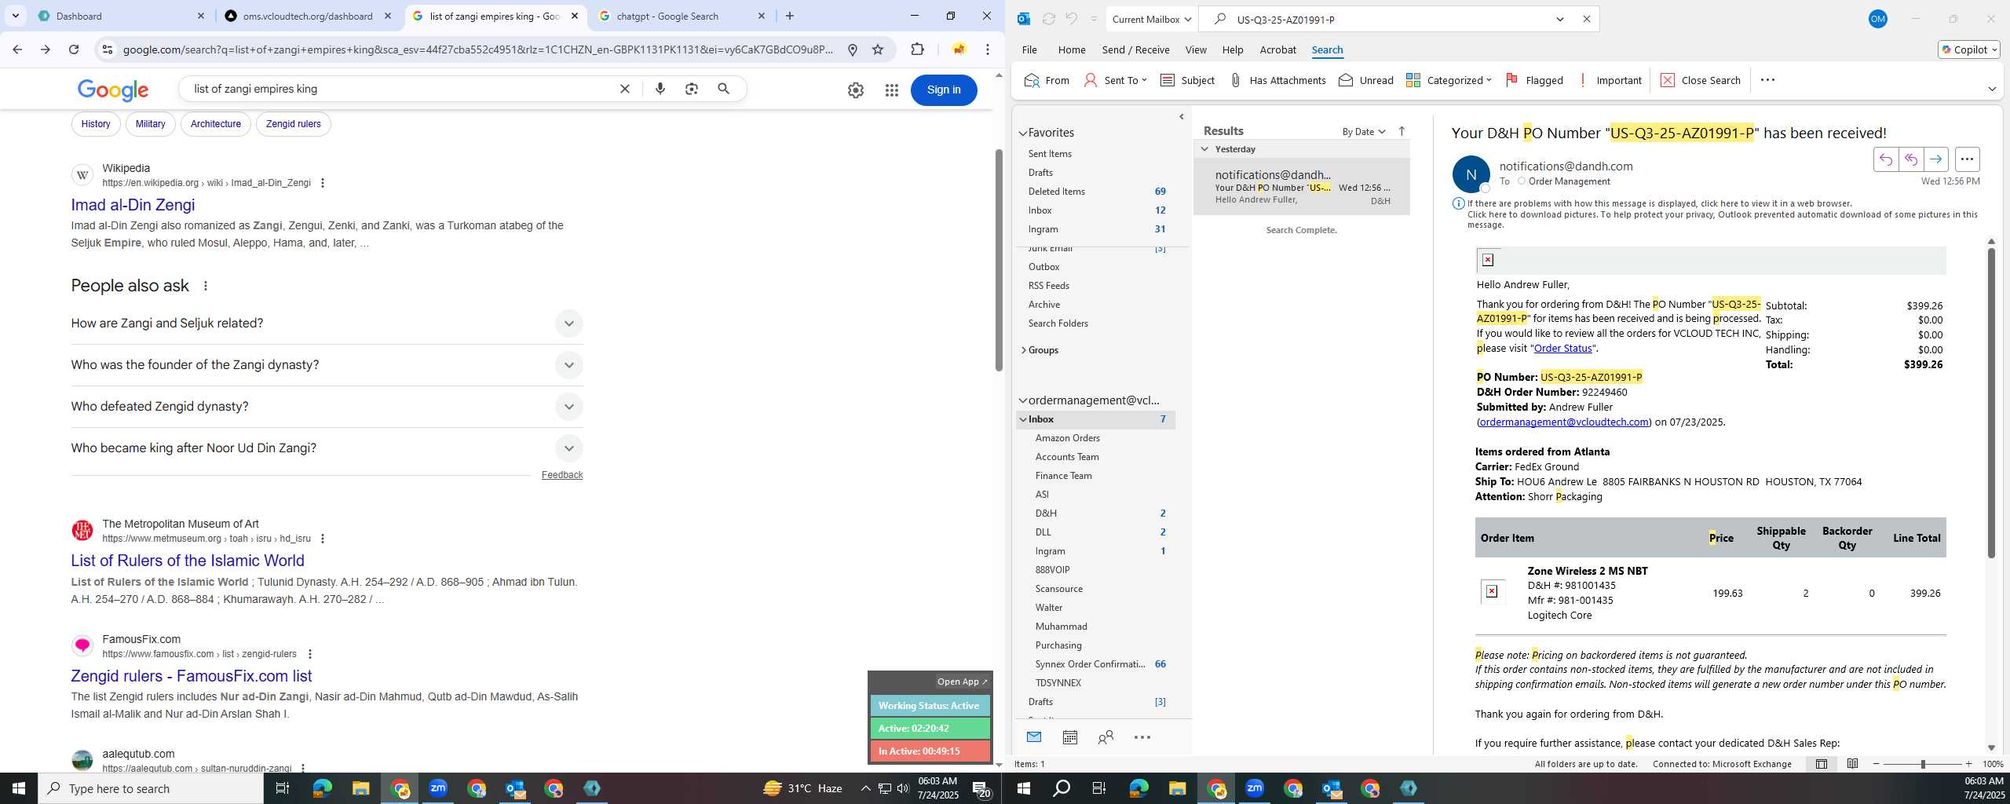2010x804 pixels.
Task: Click Outlook send/receive sync icon
Action: [1048, 19]
